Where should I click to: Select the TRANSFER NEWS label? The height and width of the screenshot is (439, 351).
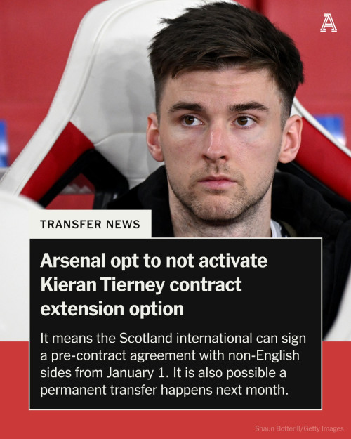(x=90, y=224)
